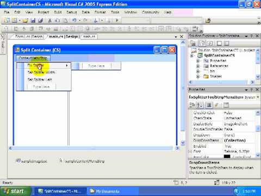Select the Set Splitter Width menu item
Viewport: 261px width, 196px height.
41,72
